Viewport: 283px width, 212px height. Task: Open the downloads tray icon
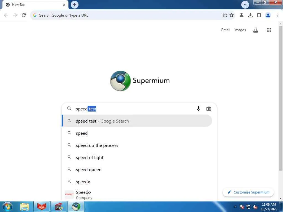pyautogui.click(x=250, y=15)
